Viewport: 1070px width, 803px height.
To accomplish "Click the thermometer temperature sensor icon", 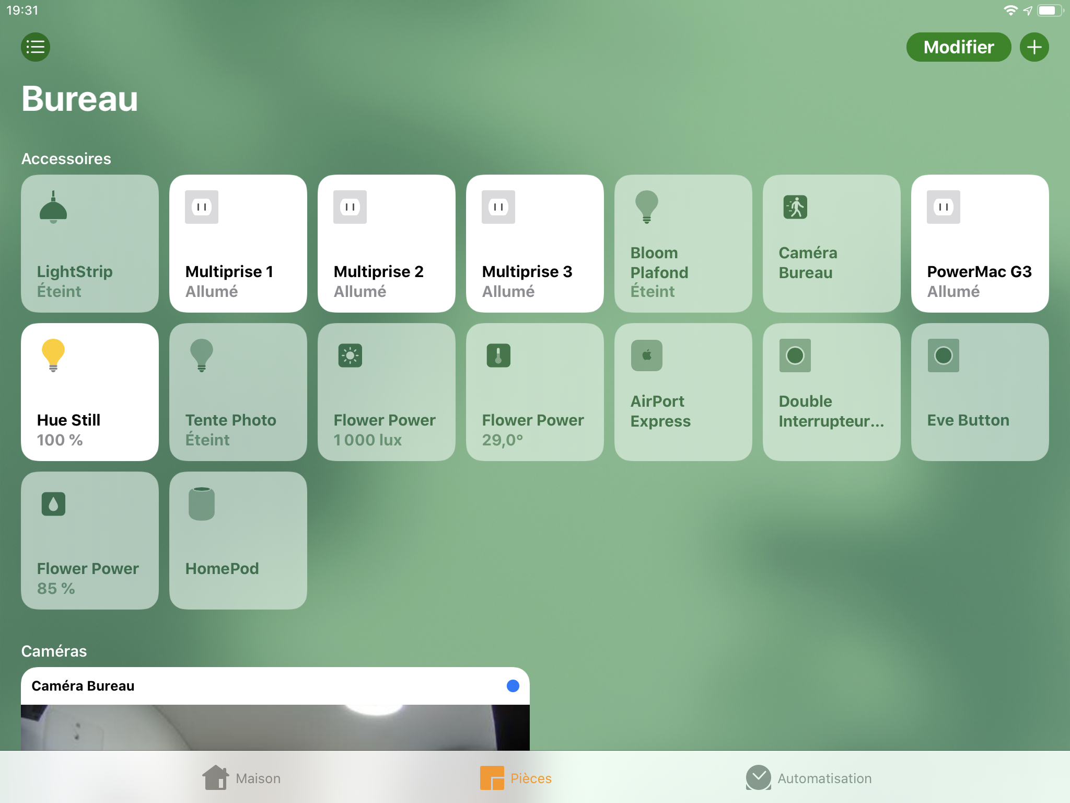I will pyautogui.click(x=498, y=355).
